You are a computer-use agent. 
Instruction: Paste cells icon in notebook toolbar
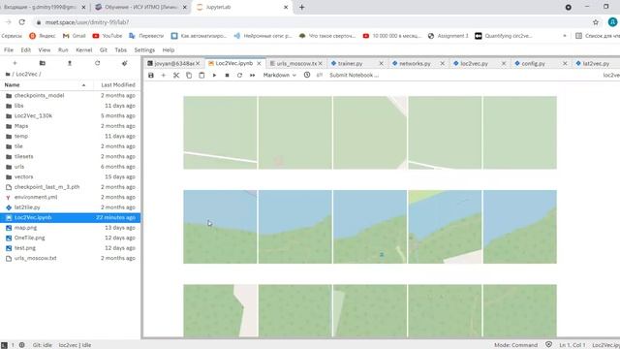[201, 76]
